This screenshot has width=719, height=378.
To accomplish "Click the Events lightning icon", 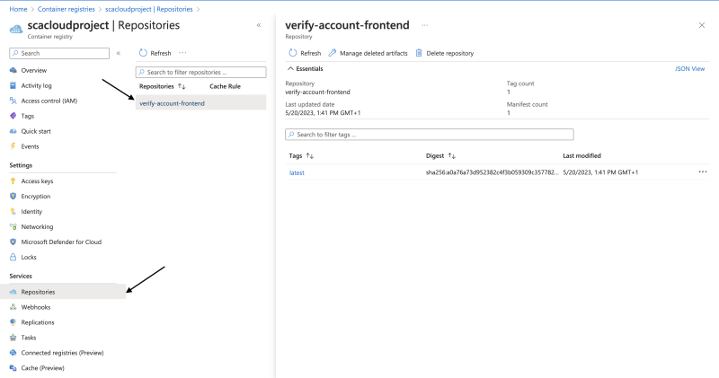I will click(x=13, y=146).
